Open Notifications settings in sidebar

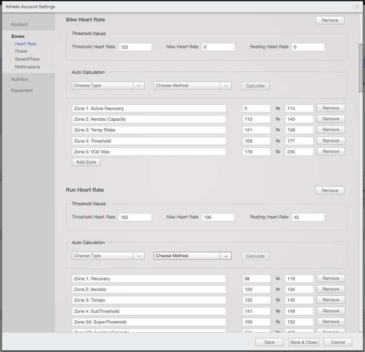click(x=27, y=67)
